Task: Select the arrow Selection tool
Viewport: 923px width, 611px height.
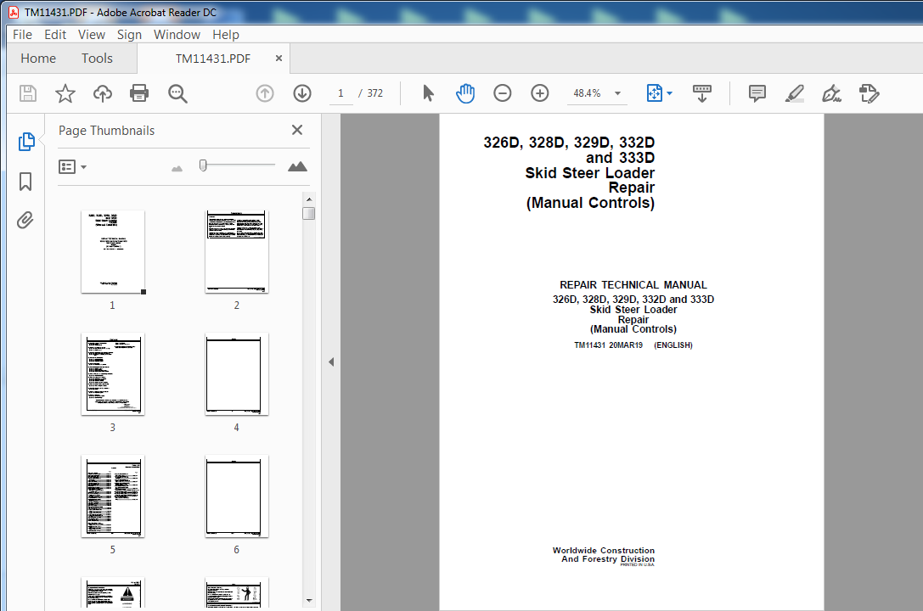Action: (428, 92)
